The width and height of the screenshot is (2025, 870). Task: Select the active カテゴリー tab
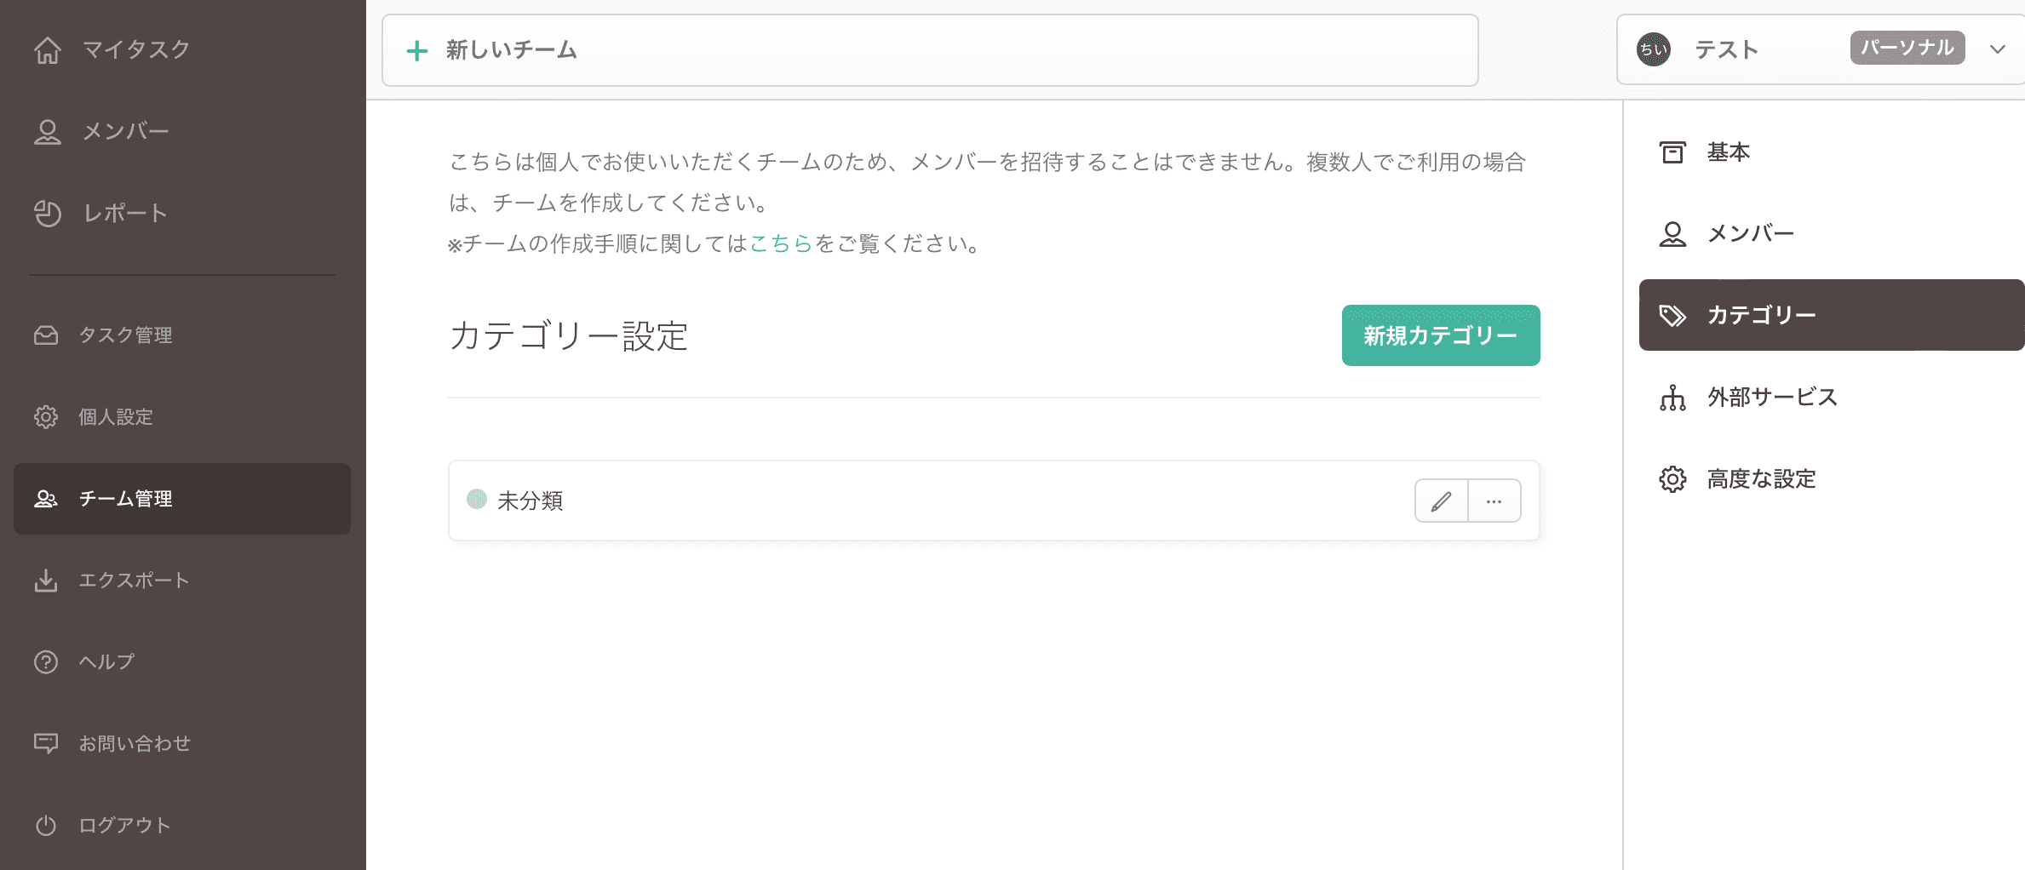[1832, 315]
